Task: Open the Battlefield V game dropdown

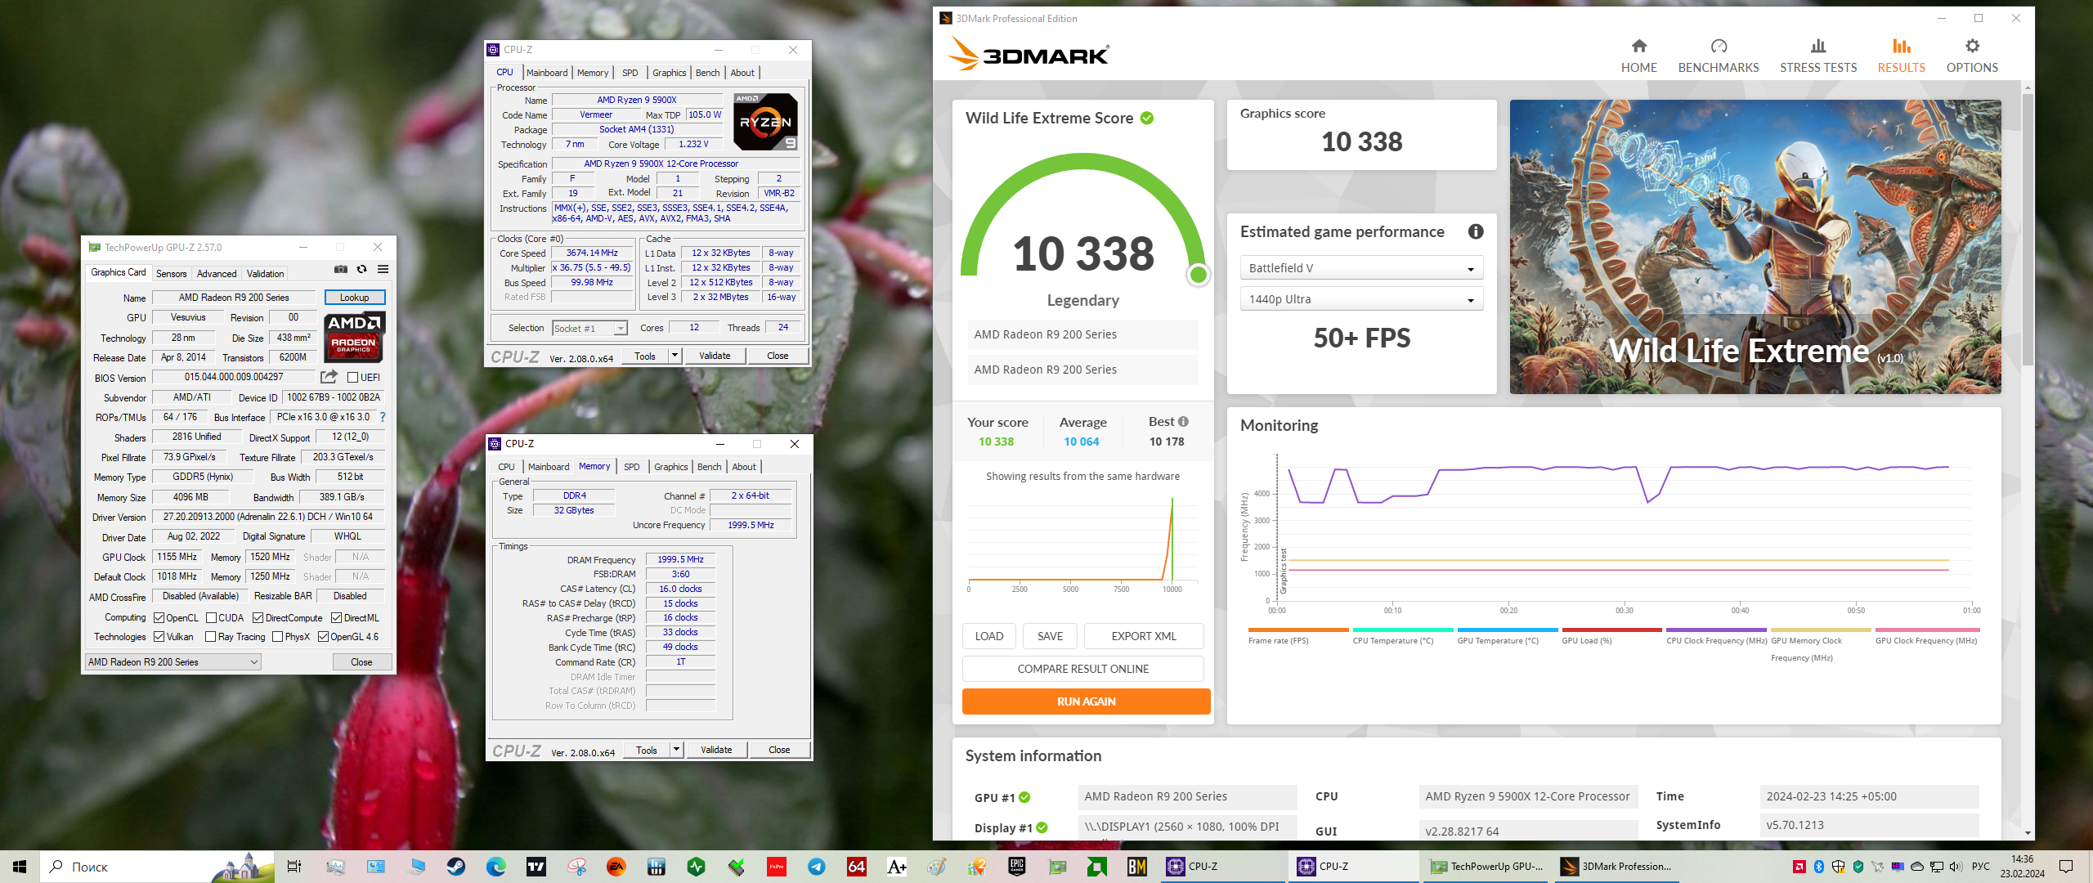Action: (1361, 268)
